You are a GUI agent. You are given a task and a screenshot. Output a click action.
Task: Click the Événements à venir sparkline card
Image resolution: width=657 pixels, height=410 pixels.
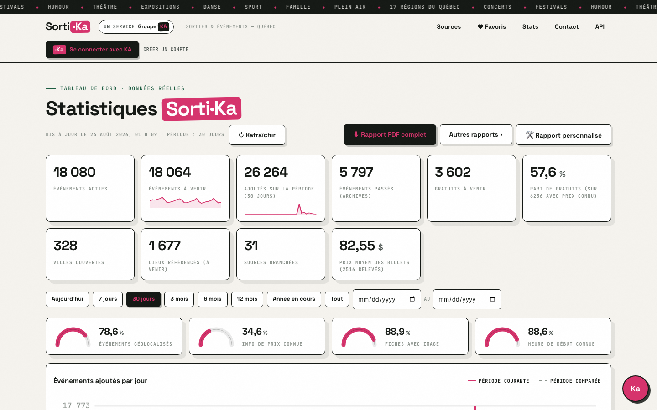185,188
